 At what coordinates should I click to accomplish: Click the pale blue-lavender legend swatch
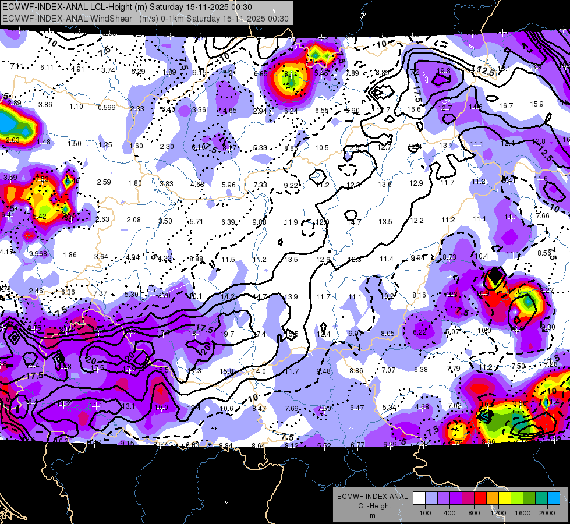tap(431, 498)
